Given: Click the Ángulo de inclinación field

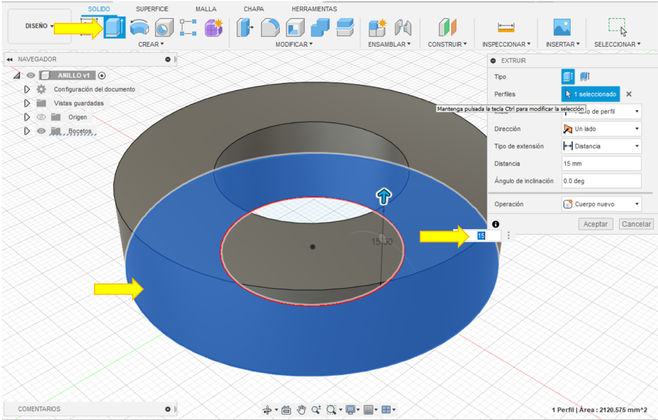Looking at the screenshot, I should pos(601,181).
